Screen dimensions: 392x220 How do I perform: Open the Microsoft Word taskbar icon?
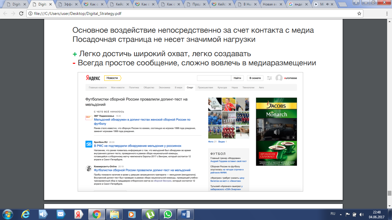pyautogui.click(x=185, y=214)
